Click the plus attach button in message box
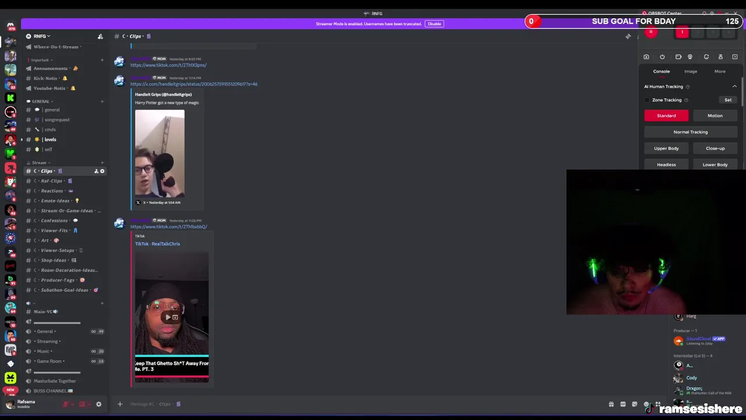The image size is (746, 420). 120,404
